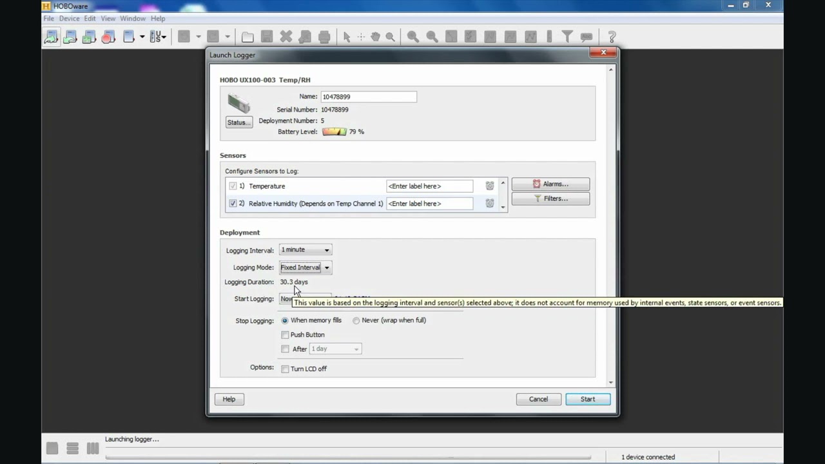Open the After 1 day duration dropdown
The image size is (825, 464).
coord(335,349)
